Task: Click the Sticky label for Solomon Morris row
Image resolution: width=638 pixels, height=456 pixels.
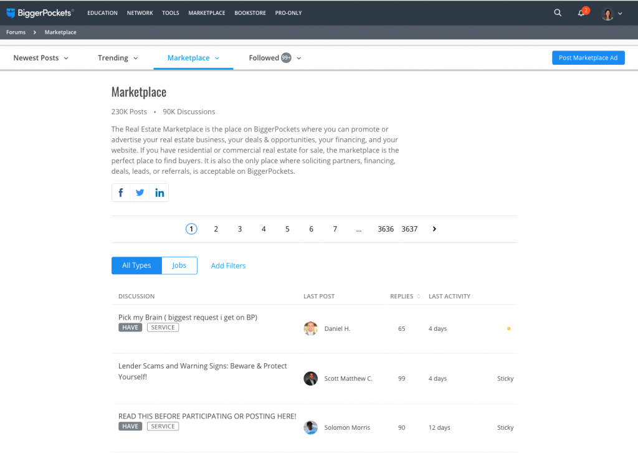Action: click(505, 427)
